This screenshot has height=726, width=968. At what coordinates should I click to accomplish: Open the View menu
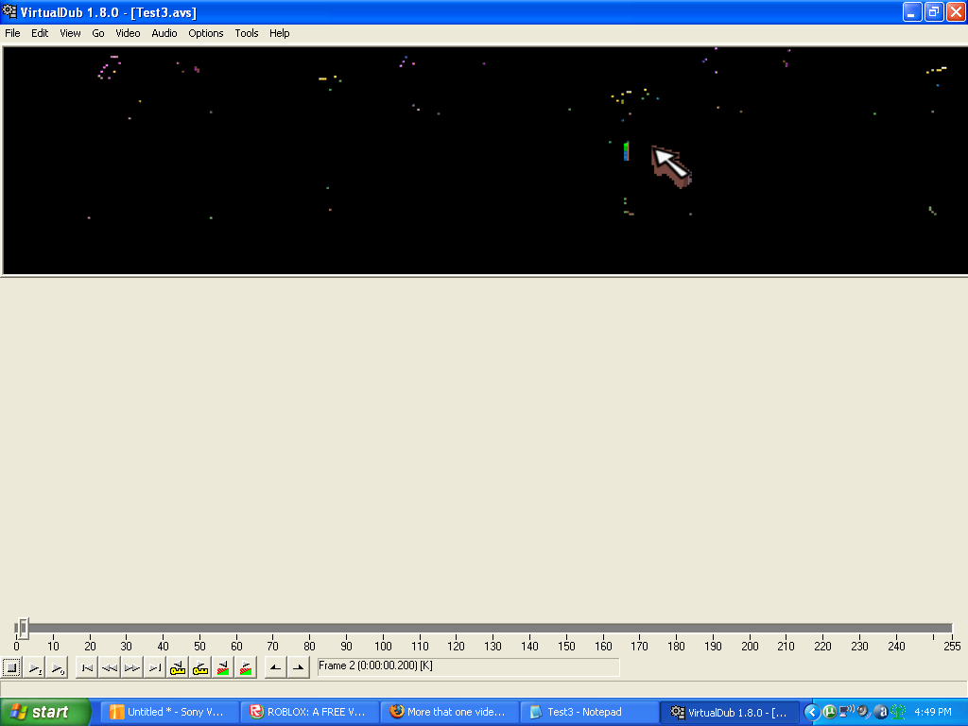coord(70,33)
